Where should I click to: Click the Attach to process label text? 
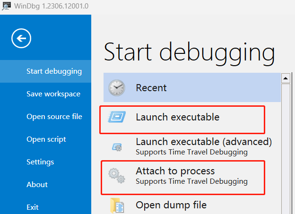pyautogui.click(x=175, y=171)
